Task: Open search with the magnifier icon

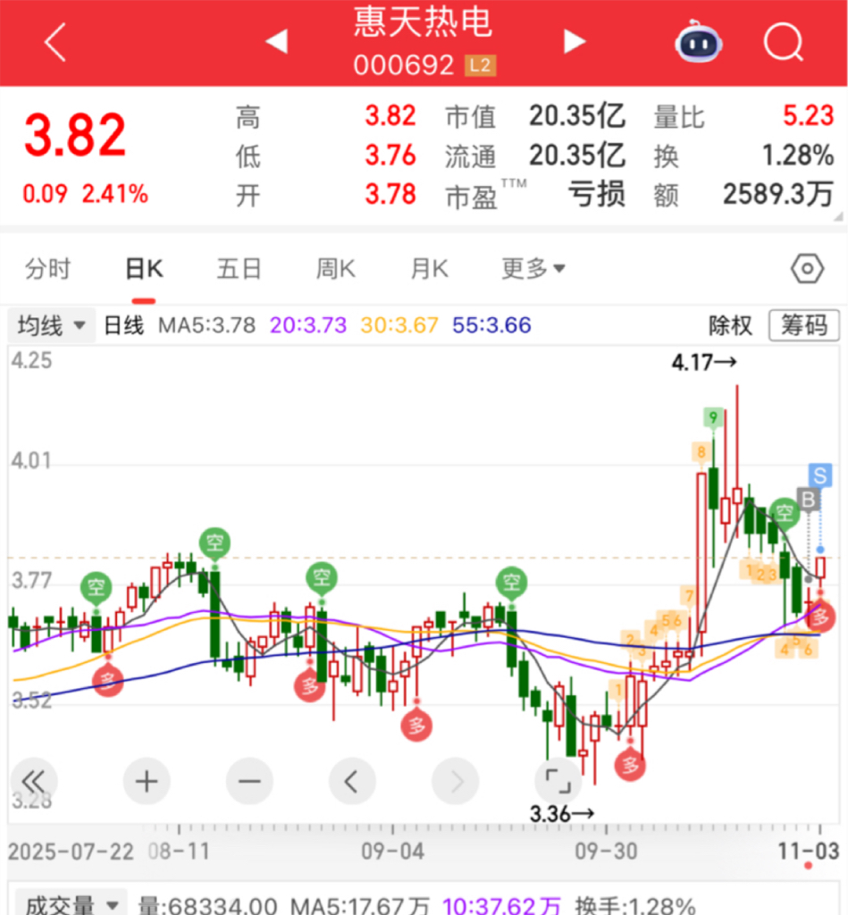Action: (784, 42)
